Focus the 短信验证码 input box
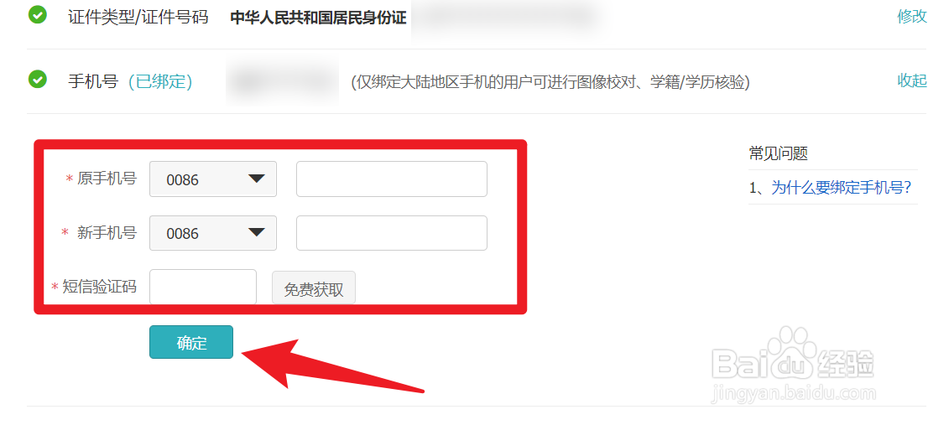 point(203,288)
